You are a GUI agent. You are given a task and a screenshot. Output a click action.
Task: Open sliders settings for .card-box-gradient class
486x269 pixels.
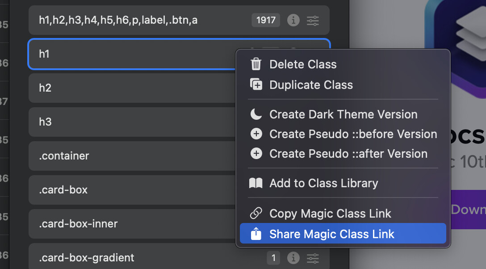click(313, 258)
